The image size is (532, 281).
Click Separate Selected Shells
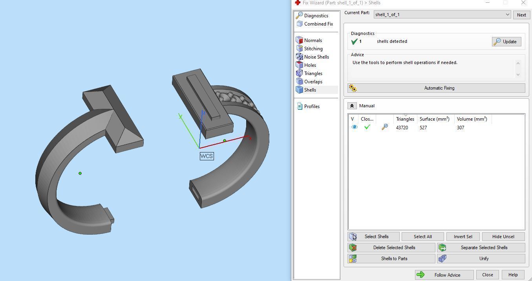pos(481,248)
